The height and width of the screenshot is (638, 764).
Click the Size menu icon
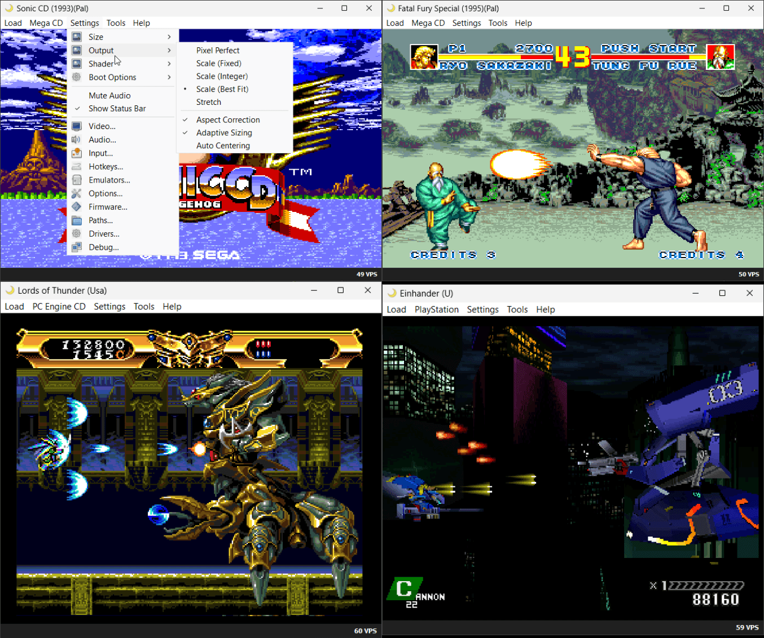coord(77,37)
